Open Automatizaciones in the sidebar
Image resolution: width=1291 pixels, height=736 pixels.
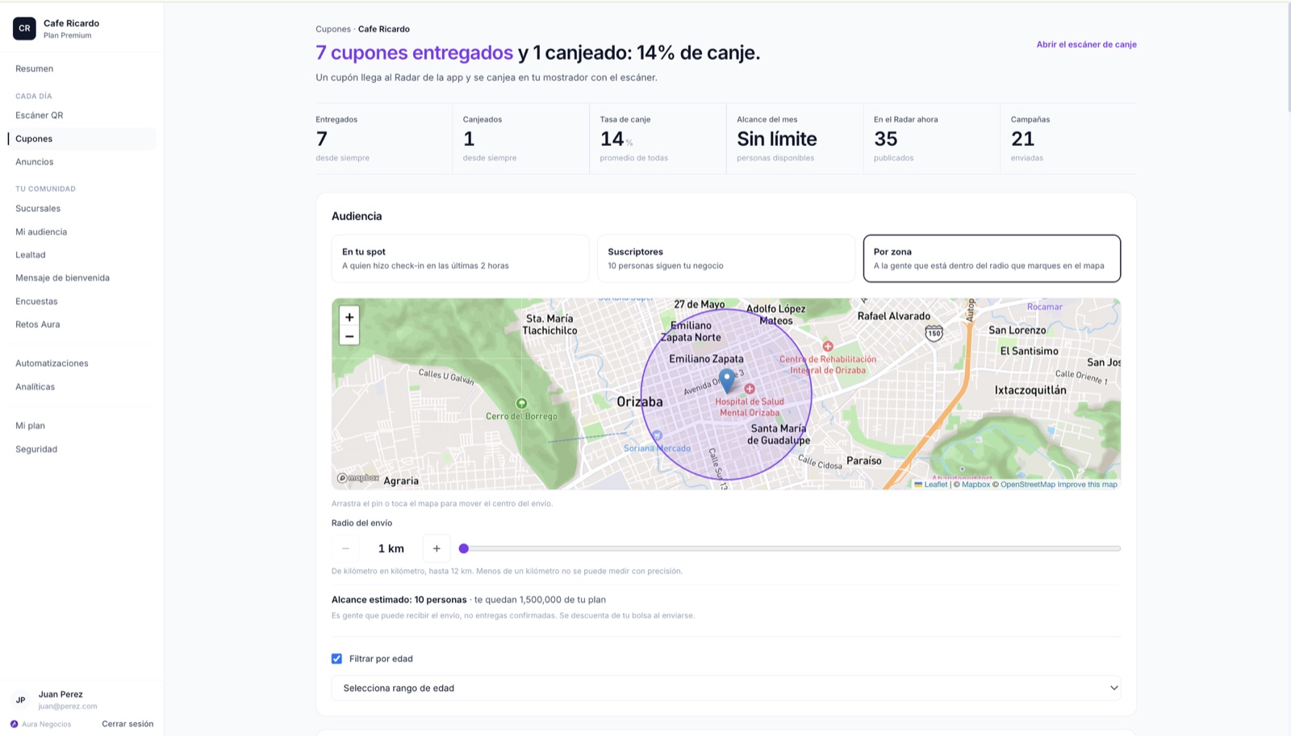tap(52, 364)
